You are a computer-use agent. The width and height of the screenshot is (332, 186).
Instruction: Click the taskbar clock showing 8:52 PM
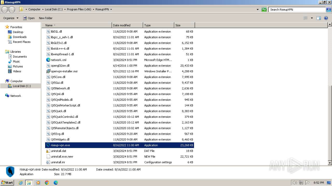pyautogui.click(x=318, y=183)
